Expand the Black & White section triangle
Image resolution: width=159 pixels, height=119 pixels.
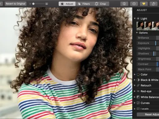(135, 80)
